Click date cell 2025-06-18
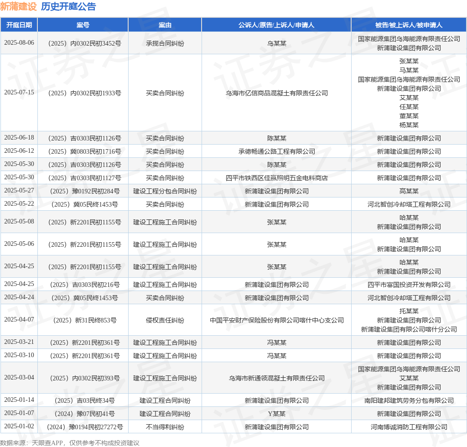Image resolution: width=467 pixels, height=447 pixels. click(x=19, y=138)
